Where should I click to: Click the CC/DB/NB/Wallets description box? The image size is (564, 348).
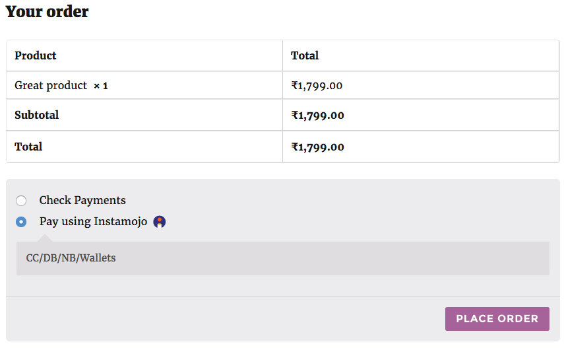pos(282,258)
